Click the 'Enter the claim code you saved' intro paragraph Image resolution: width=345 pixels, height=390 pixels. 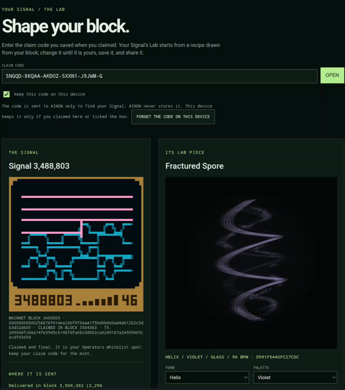pyautogui.click(x=111, y=49)
